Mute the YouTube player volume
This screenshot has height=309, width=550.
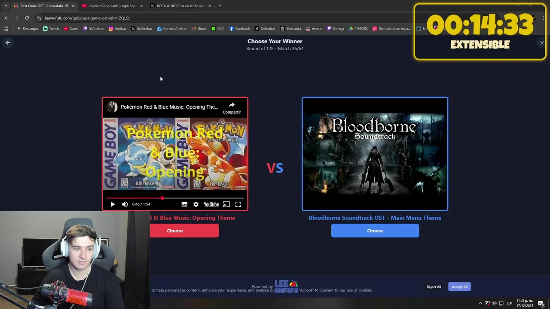[x=125, y=204]
